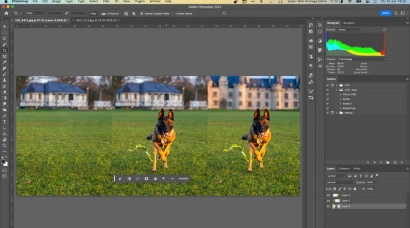Open crop settings gear in the options bar
This screenshot has height=228, width=410.
[133, 13]
